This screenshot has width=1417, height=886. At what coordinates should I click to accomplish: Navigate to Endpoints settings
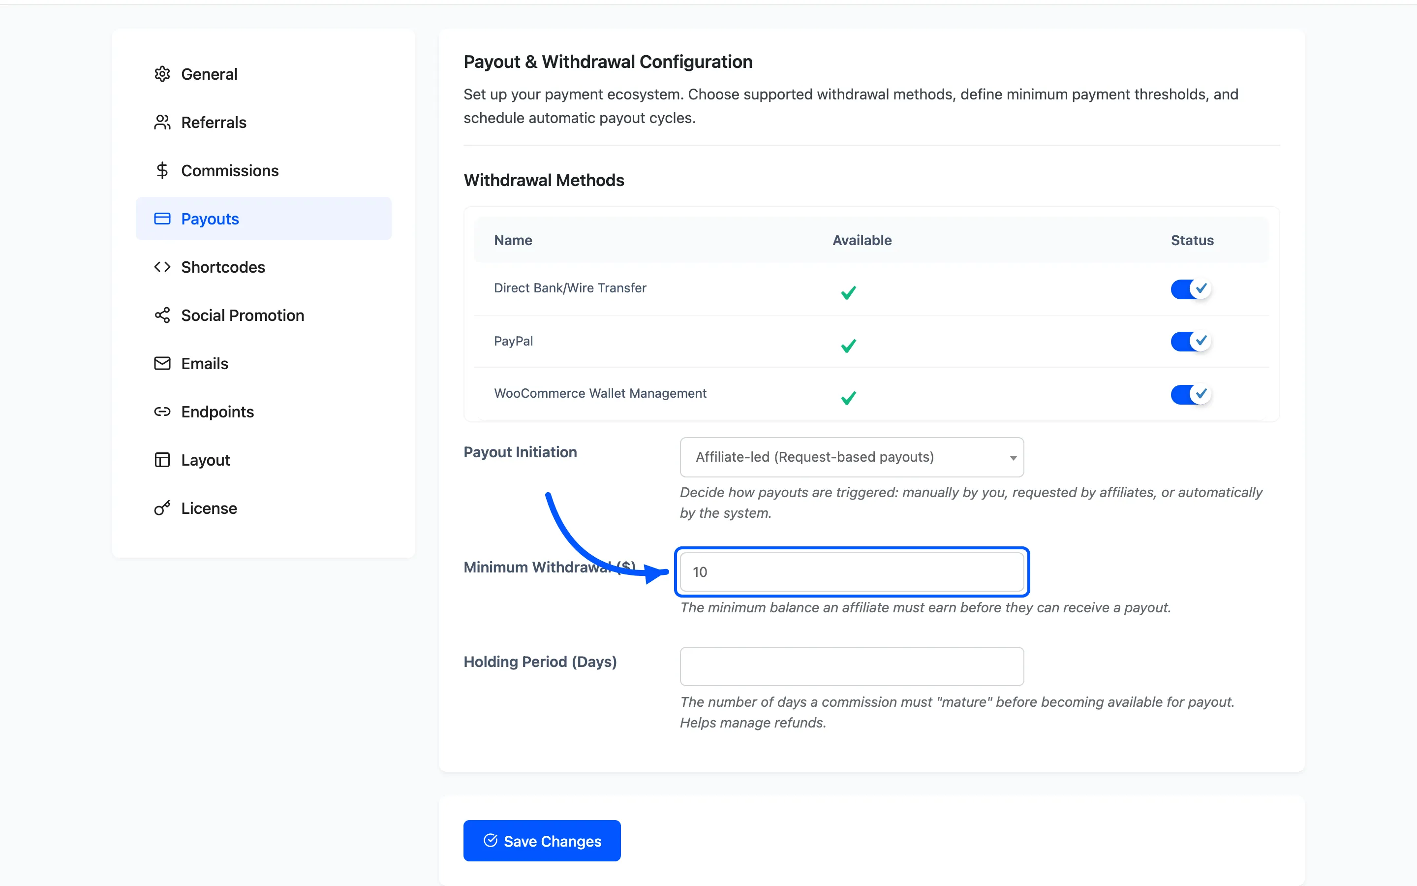click(264, 411)
